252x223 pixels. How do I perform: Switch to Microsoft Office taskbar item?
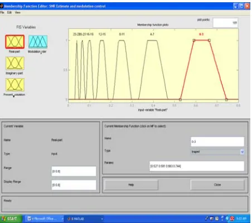[x=44, y=219]
